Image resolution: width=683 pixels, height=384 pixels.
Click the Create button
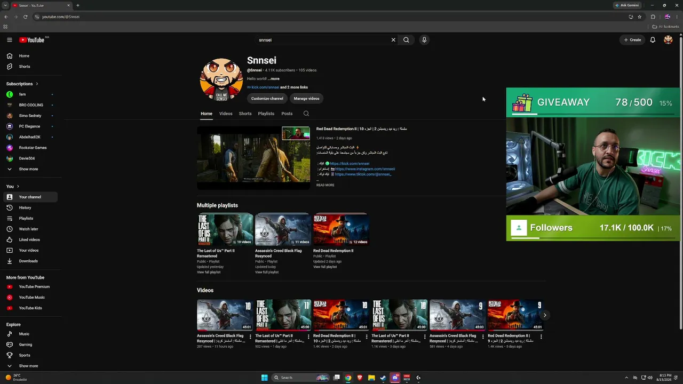click(633, 40)
